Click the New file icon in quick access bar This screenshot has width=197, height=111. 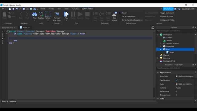click(x=10, y=9)
